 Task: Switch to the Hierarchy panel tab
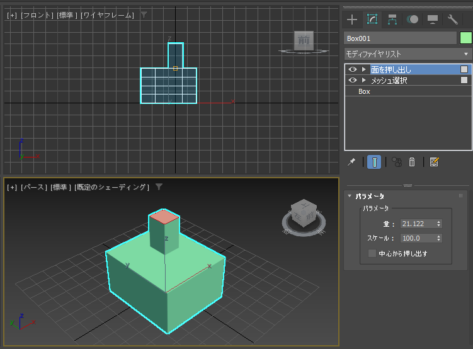pos(392,20)
